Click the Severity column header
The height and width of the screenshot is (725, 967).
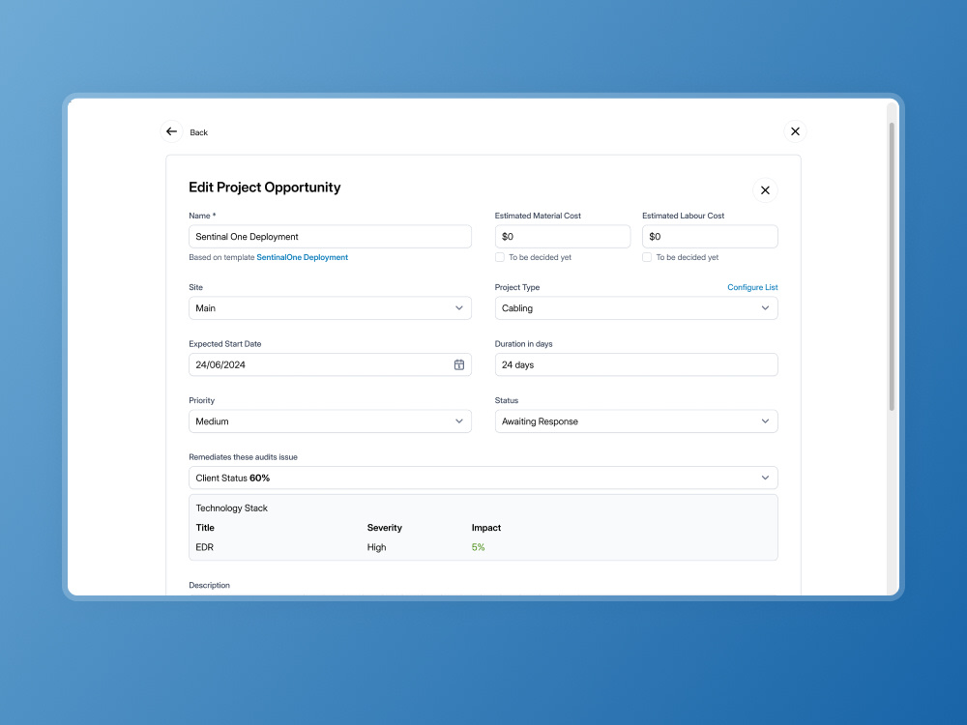click(x=385, y=528)
